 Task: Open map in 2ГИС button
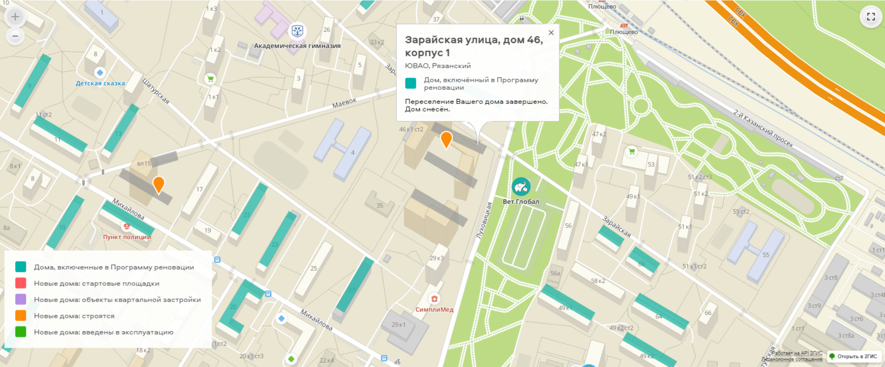(853, 356)
